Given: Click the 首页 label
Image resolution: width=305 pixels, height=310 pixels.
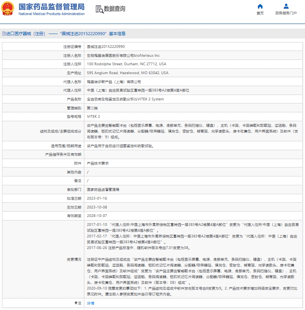Looking at the screenshot, I should (260, 13).
